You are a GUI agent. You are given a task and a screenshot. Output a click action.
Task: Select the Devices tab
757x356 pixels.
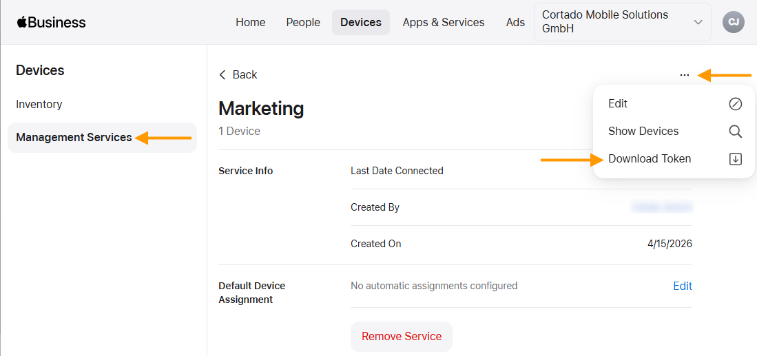click(361, 22)
